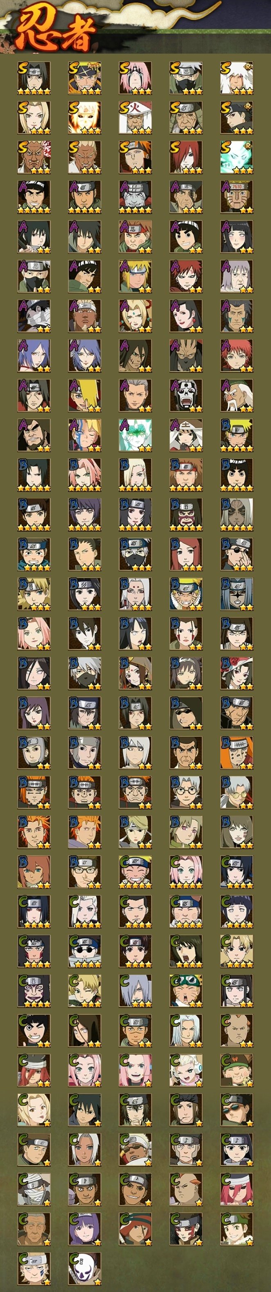Pick the glowing teal figure in S rank
Screen dimensions: 271x1292
pos(237,158)
